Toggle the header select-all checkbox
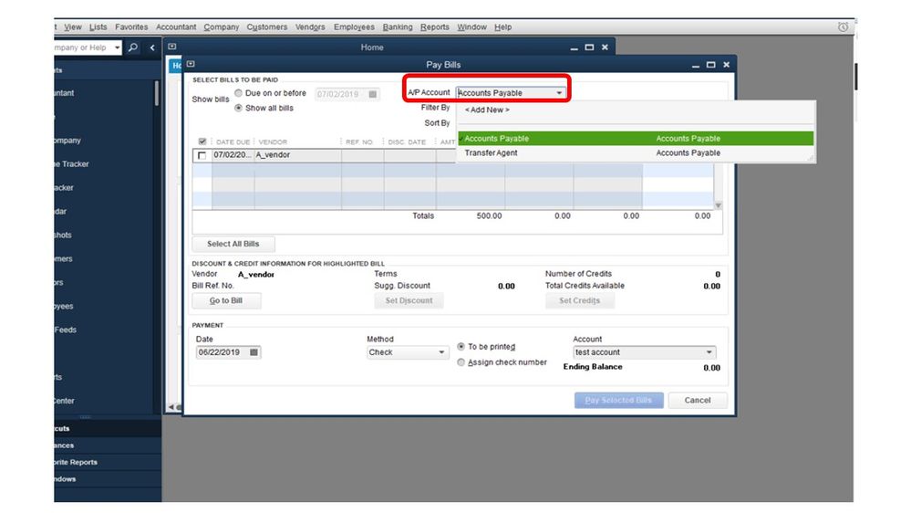This screenshot has height=513, width=911. (202, 141)
